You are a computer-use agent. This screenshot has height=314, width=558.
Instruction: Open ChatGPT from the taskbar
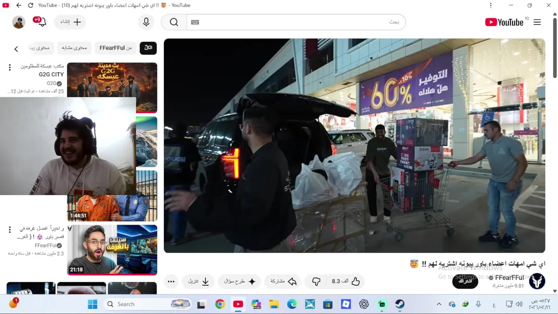[x=364, y=304]
